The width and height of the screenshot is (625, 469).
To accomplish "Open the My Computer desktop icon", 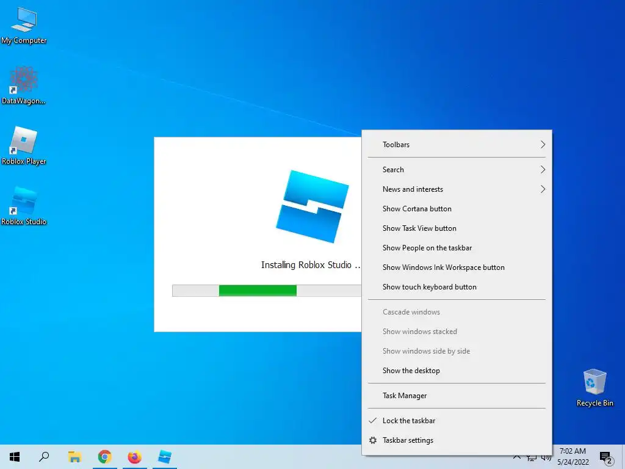I will click(24, 24).
